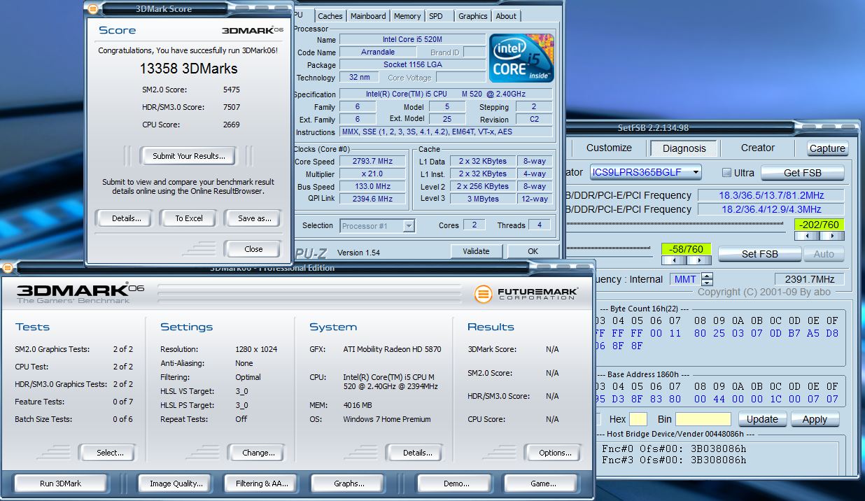This screenshot has width=865, height=501.
Task: Open the About tab in CPU-Z
Action: coord(506,15)
